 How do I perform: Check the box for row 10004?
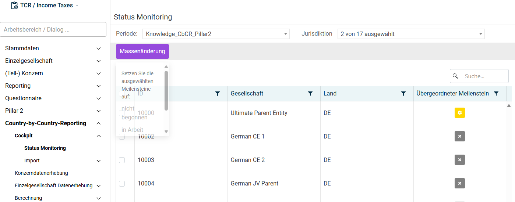pos(122,184)
